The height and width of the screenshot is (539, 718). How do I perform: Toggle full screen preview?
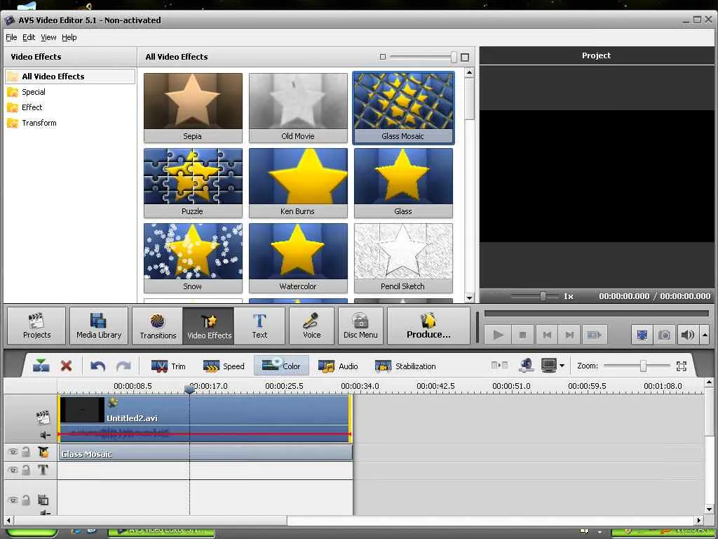pos(642,335)
